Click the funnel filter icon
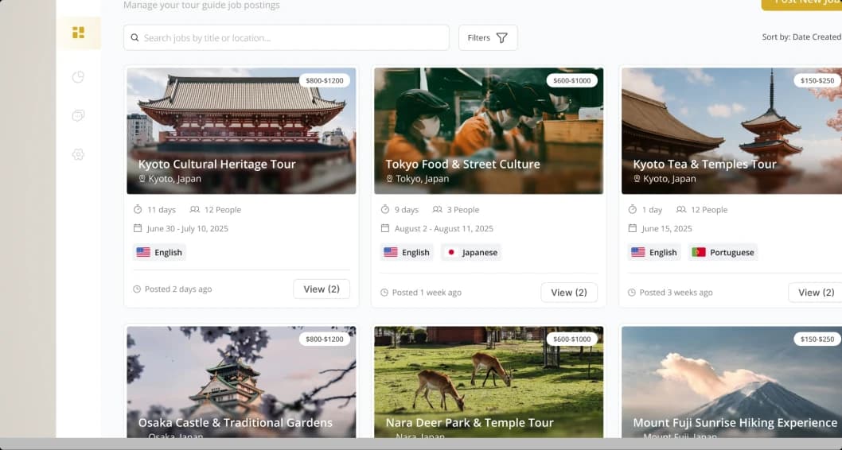Image resolution: width=842 pixels, height=450 pixels. click(x=502, y=37)
